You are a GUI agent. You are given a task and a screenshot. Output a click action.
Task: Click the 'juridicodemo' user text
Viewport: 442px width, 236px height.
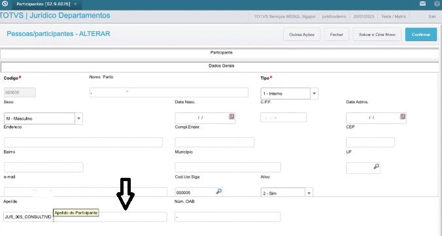point(333,16)
